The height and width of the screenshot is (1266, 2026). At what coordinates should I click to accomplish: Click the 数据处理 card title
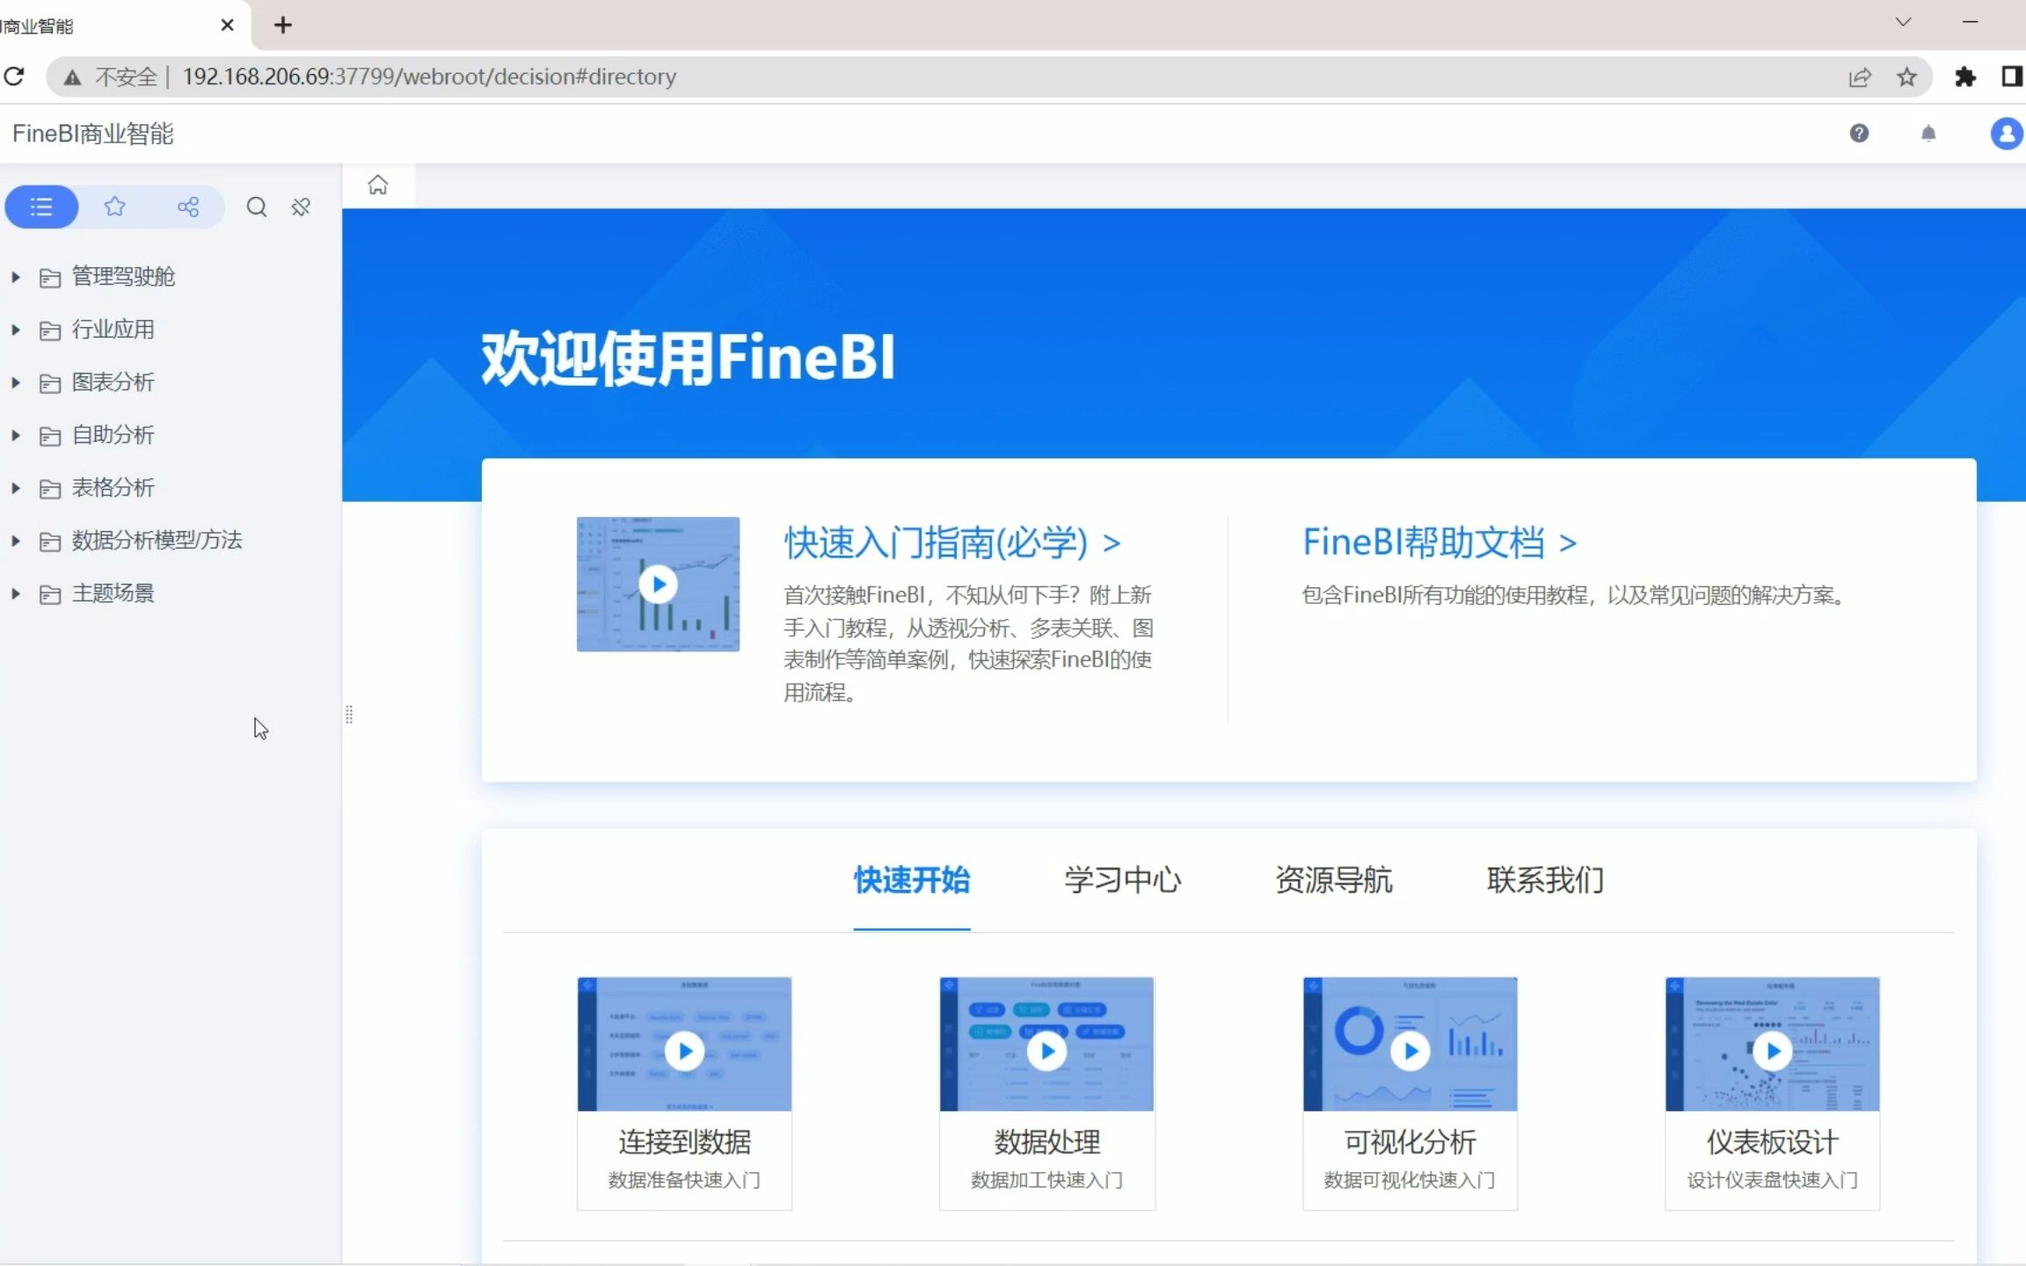(1046, 1142)
